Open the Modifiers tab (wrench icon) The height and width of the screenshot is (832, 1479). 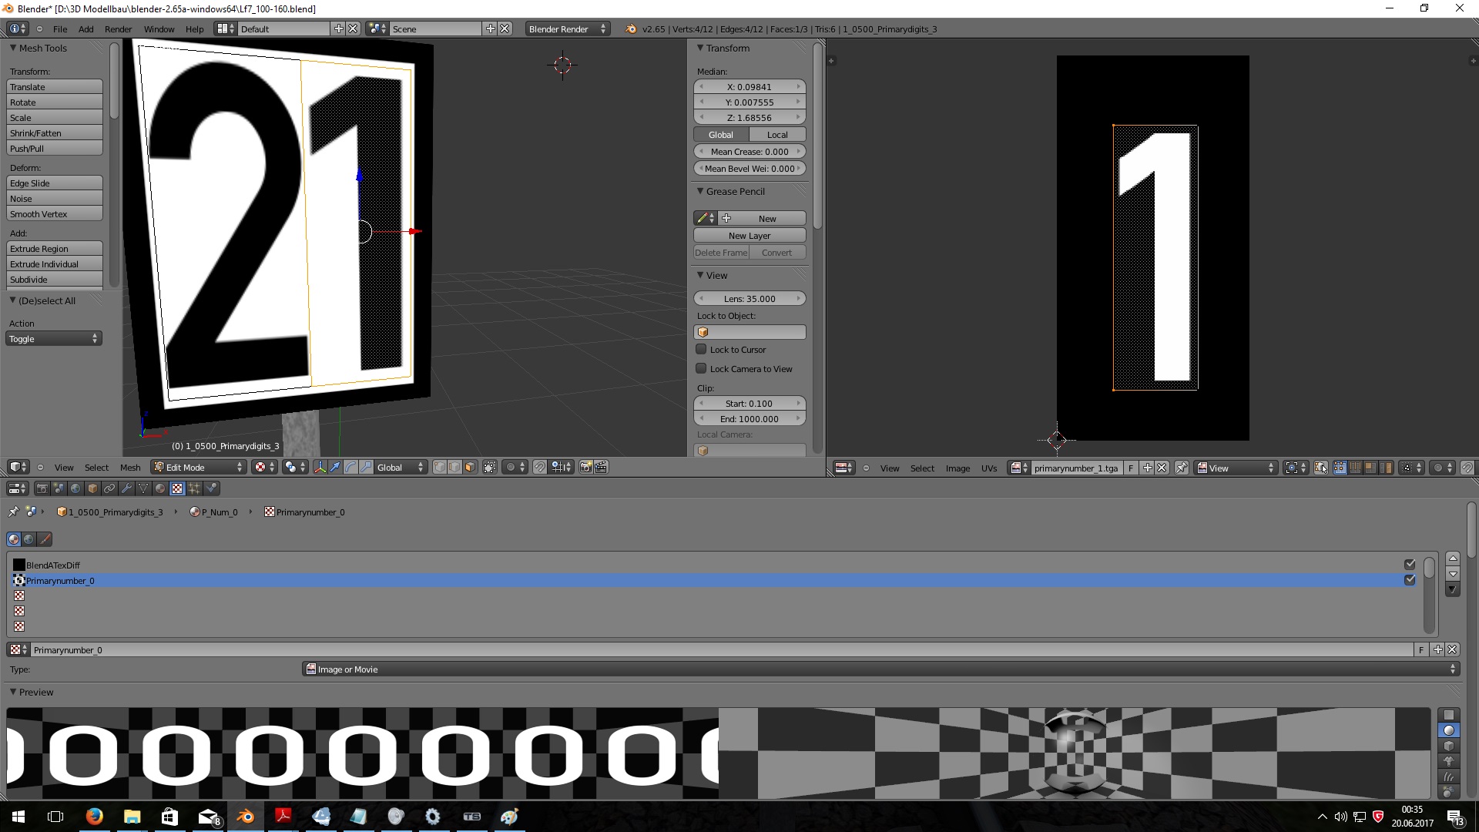pos(126,488)
